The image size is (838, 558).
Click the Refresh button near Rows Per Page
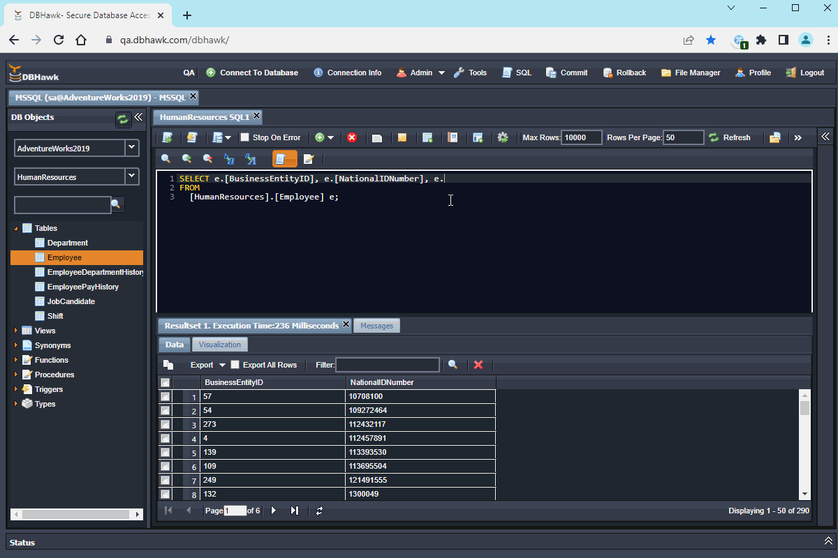click(730, 137)
